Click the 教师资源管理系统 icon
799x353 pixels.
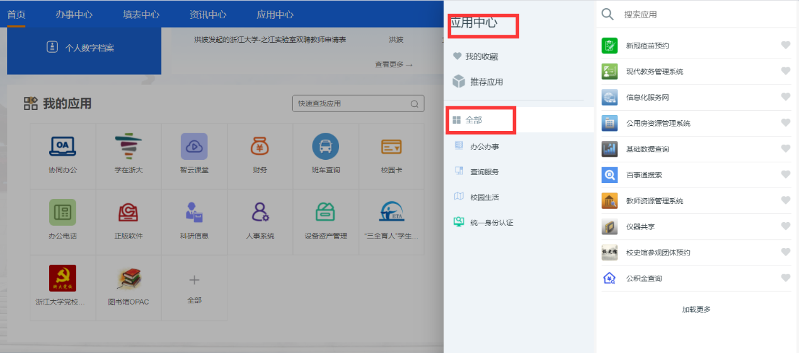pyautogui.click(x=609, y=200)
